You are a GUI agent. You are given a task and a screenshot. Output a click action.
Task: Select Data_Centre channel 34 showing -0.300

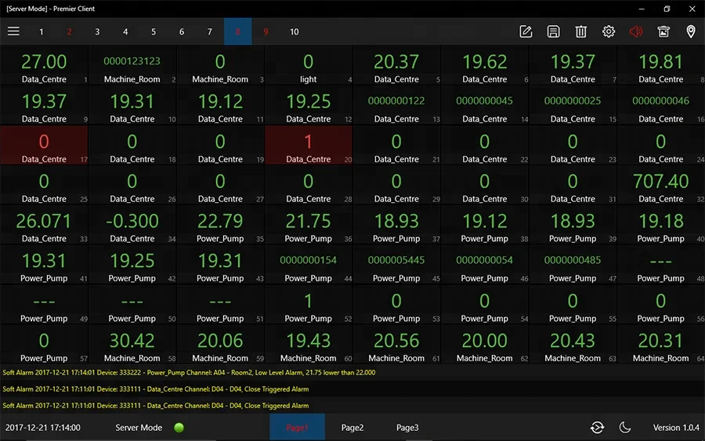tap(132, 226)
